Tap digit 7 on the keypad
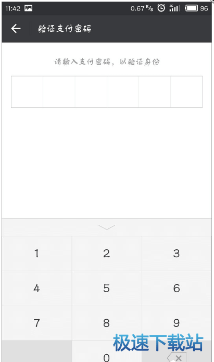Screen dimensions: 214x362 pos(37,323)
